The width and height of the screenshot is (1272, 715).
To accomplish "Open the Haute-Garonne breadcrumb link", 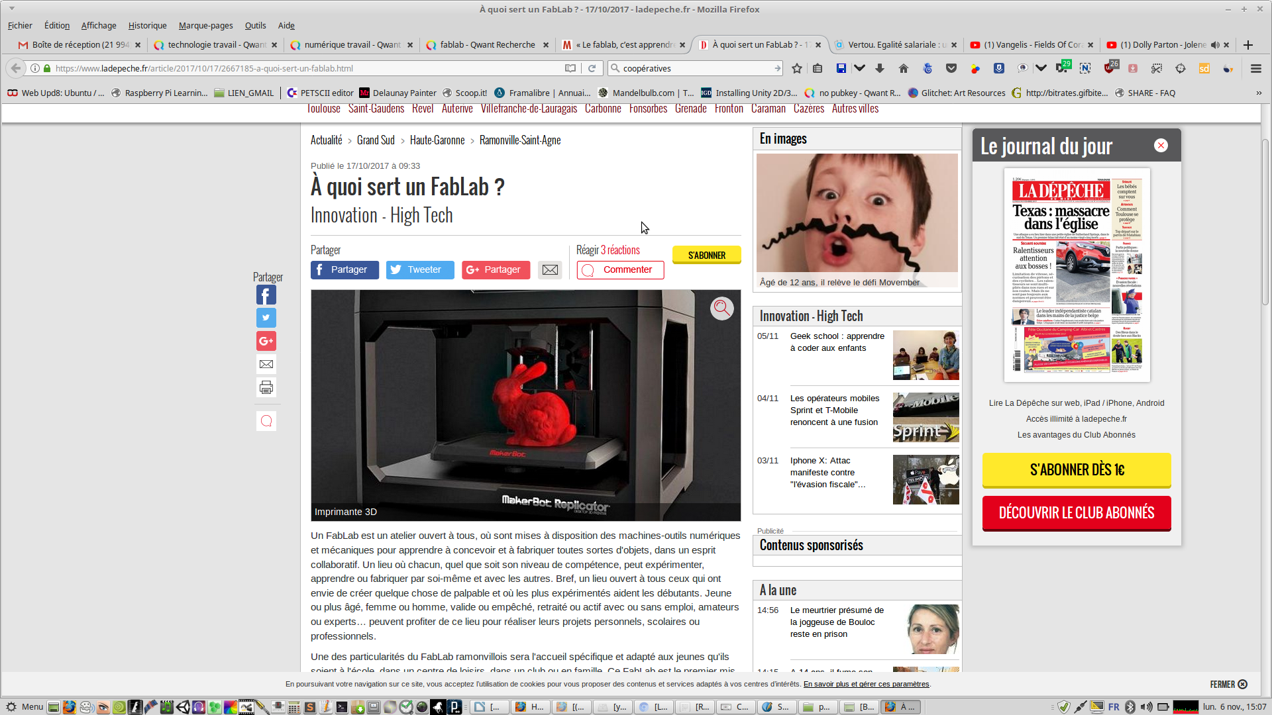I will click(437, 140).
